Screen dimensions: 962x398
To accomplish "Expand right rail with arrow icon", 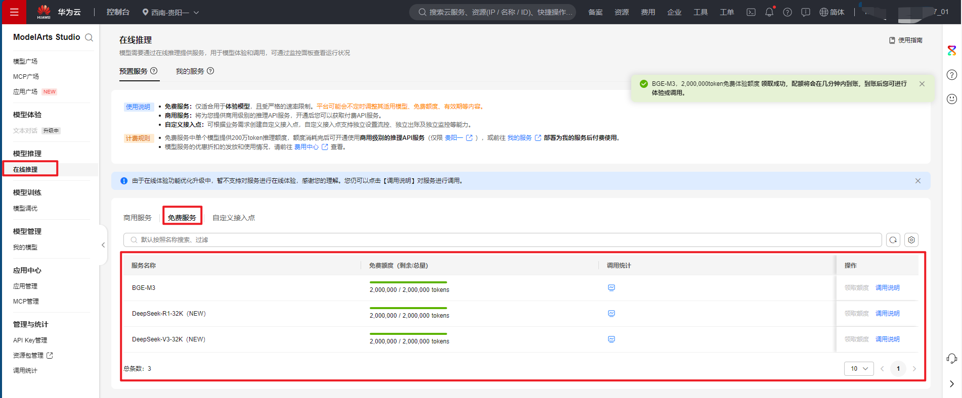I will click(x=952, y=384).
